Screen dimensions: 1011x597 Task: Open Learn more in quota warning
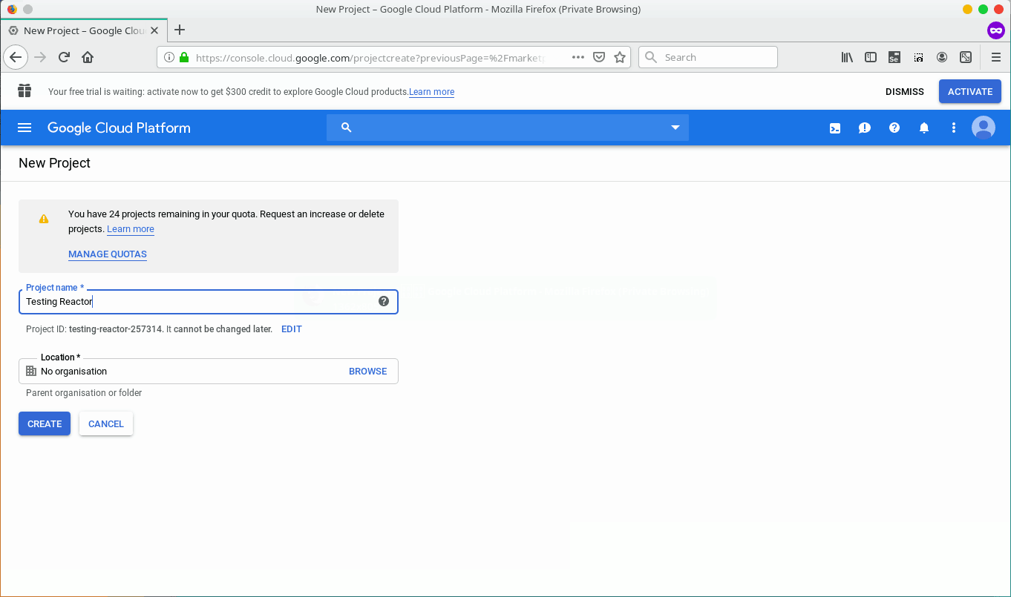(x=131, y=229)
